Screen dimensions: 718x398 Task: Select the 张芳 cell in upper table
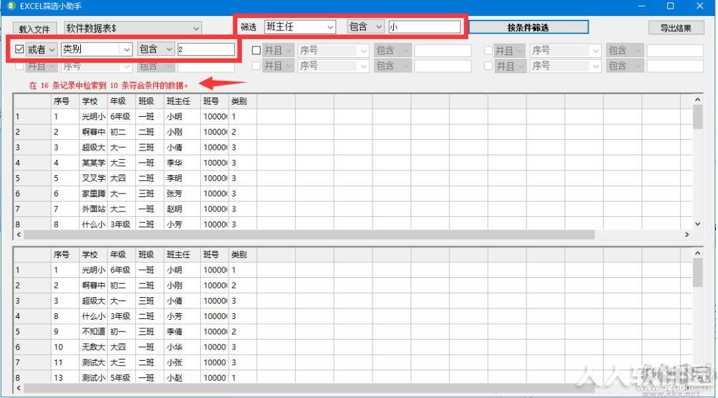tap(182, 194)
